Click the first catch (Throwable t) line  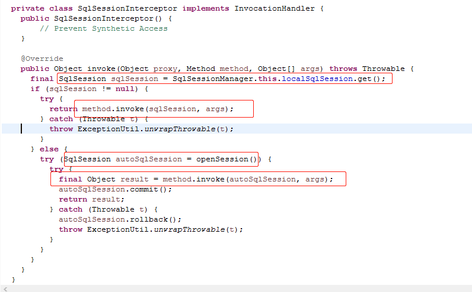pos(94,119)
